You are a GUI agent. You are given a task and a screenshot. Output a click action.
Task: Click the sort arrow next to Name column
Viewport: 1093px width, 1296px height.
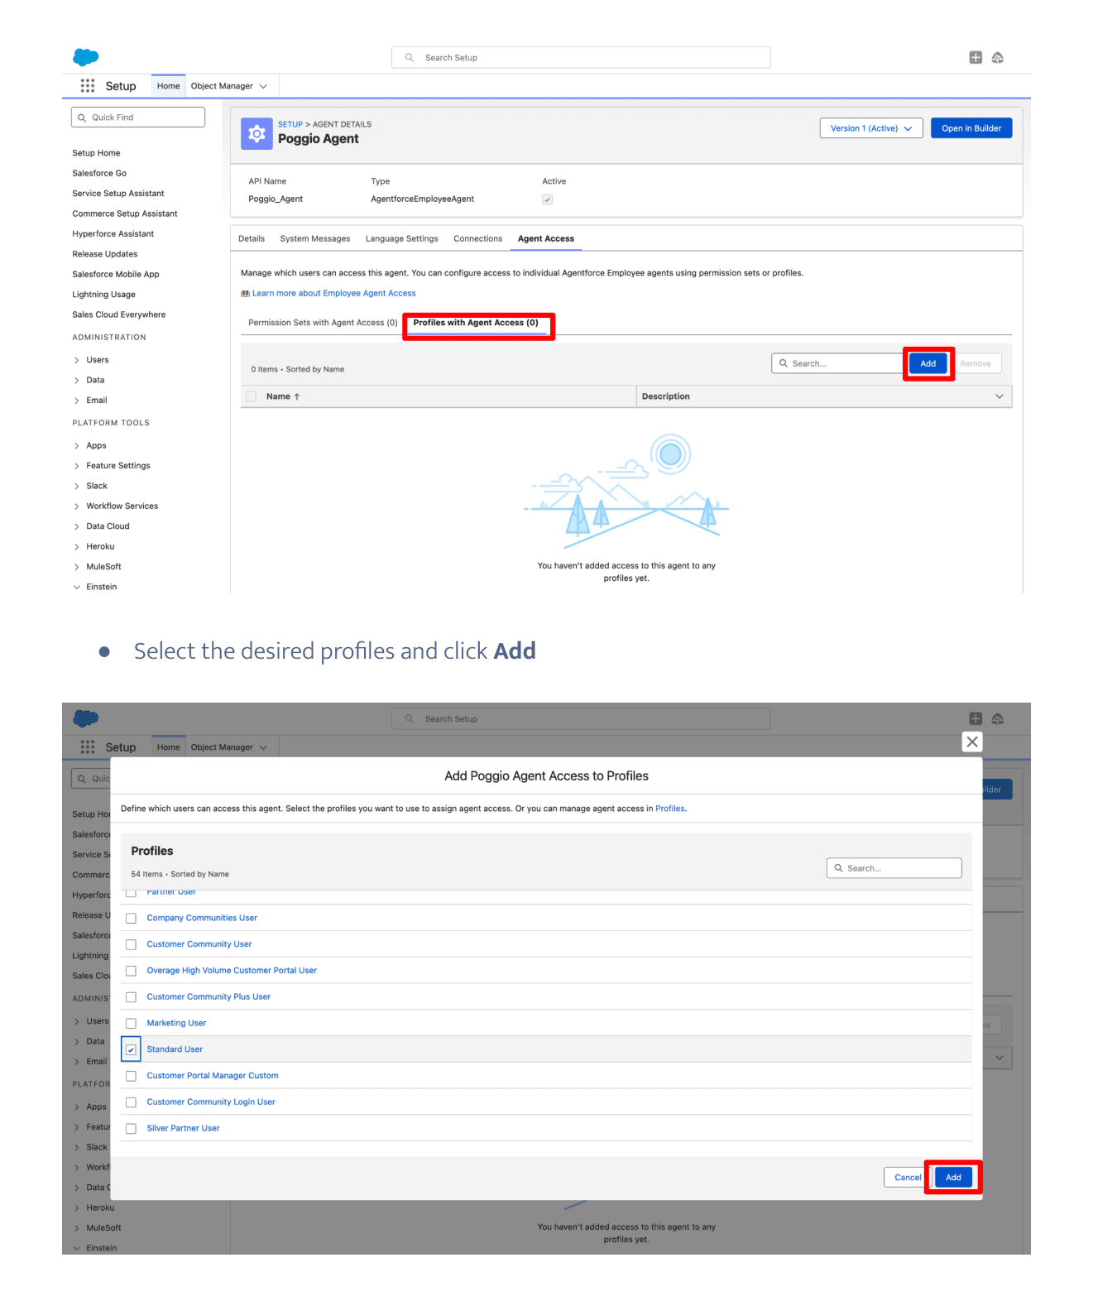pos(297,396)
